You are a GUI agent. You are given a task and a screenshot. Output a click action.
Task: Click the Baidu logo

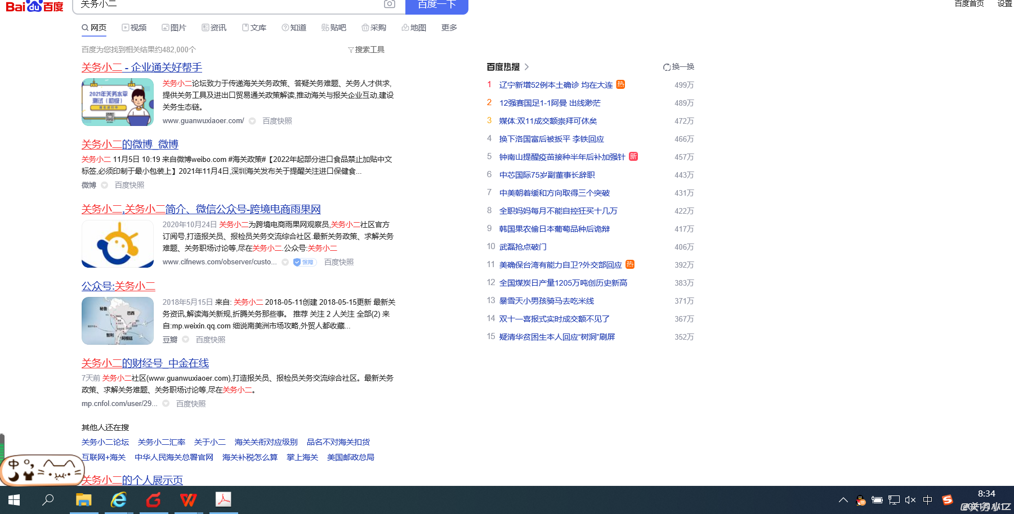pos(34,6)
